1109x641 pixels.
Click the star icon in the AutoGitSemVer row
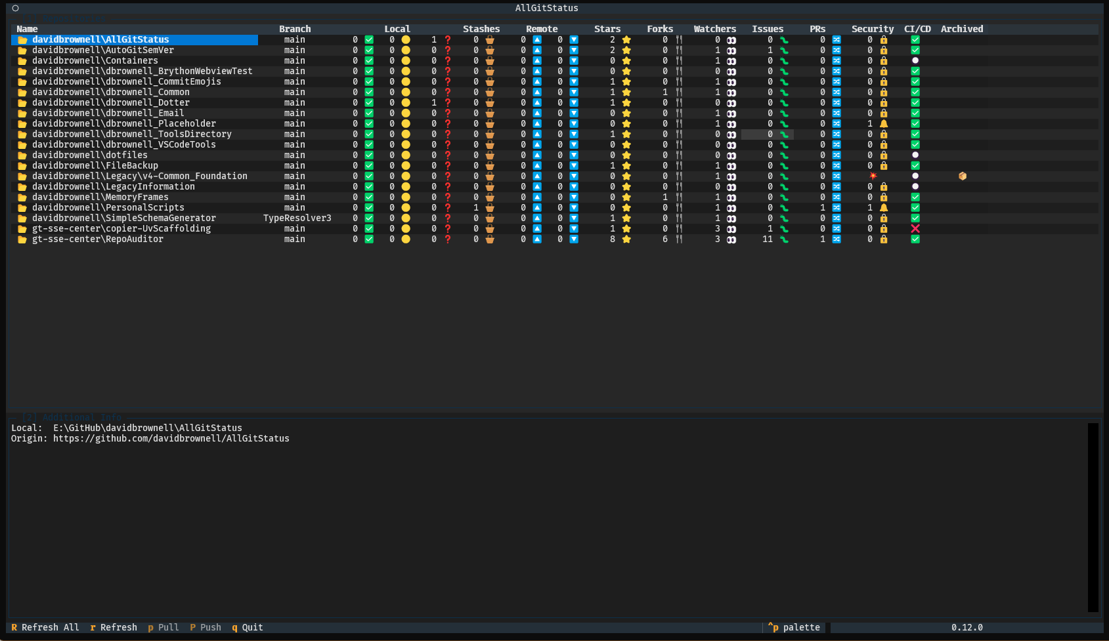[626, 51]
